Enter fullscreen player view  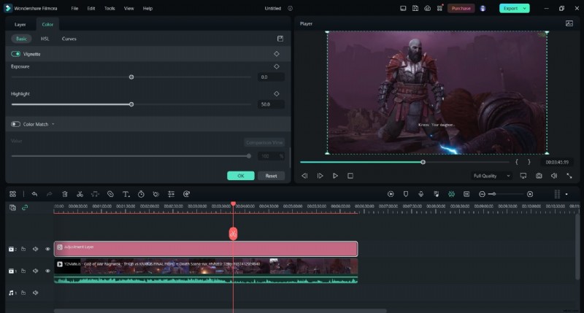pos(569,176)
